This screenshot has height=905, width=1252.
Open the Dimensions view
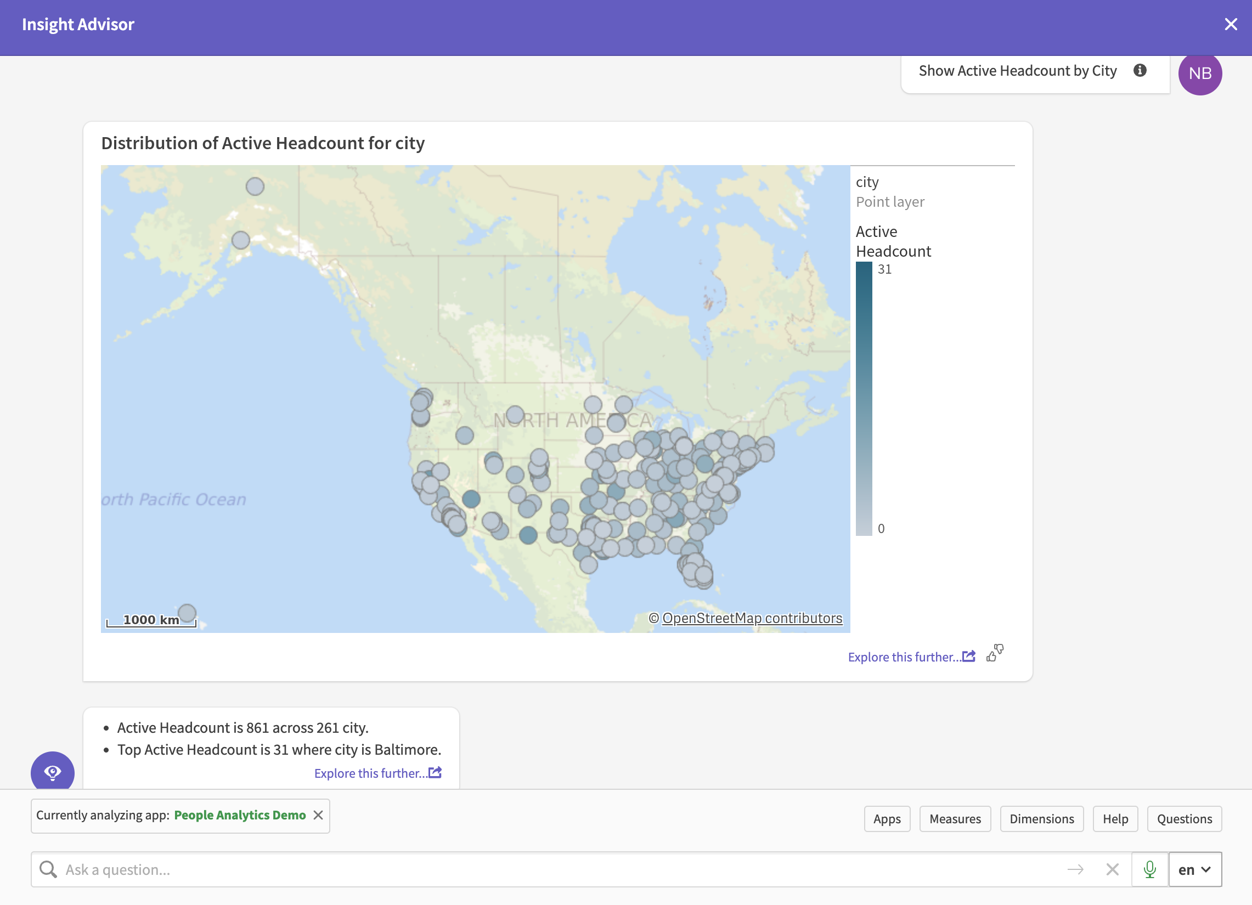pos(1042,818)
